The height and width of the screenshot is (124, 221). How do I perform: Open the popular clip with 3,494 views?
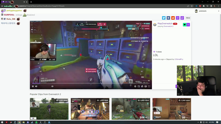[x=172, y=109]
